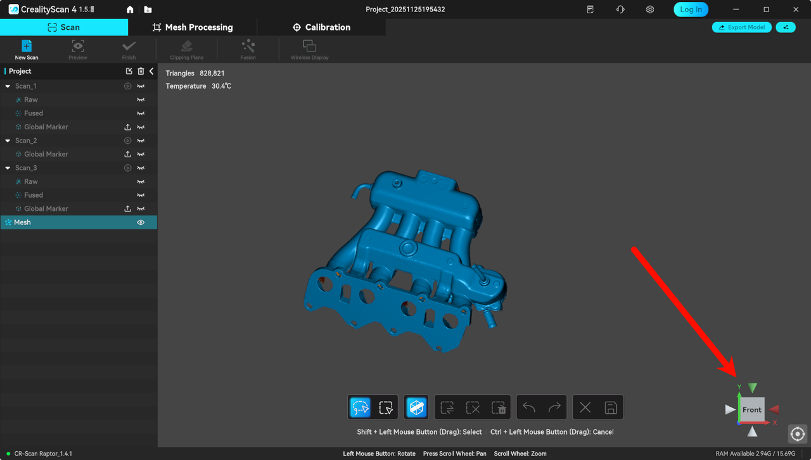Click the Save selection icon
The height and width of the screenshot is (460, 811).
tap(610, 407)
